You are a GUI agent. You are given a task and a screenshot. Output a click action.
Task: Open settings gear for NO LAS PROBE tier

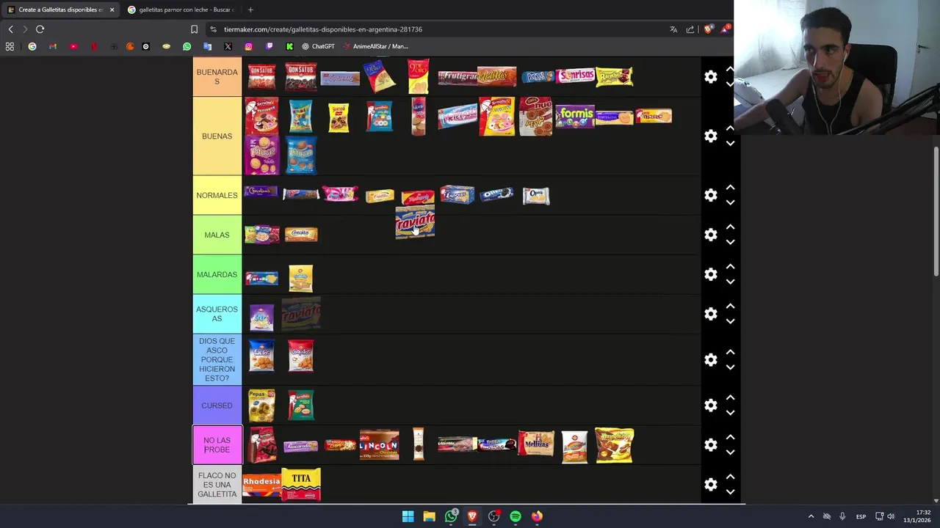pos(710,445)
